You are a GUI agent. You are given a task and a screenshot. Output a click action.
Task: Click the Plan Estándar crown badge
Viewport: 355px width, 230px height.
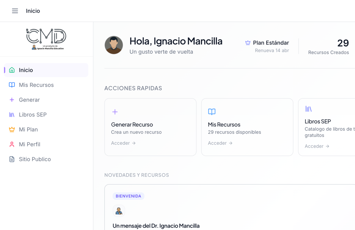point(248,43)
